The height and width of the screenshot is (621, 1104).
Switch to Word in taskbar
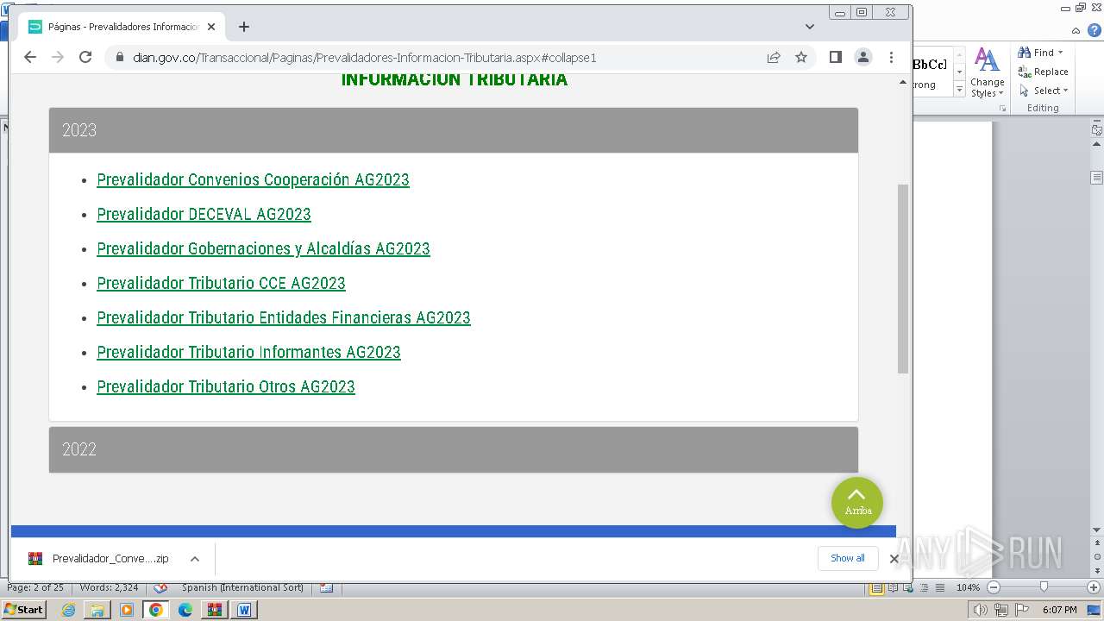[x=244, y=610]
